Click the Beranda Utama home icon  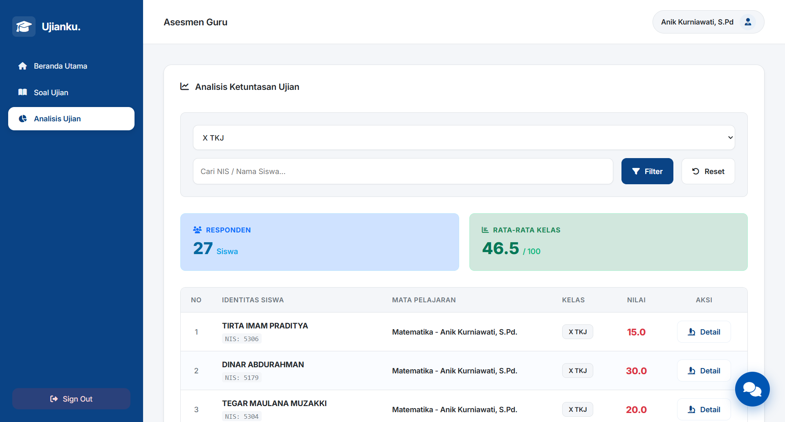[22, 66]
